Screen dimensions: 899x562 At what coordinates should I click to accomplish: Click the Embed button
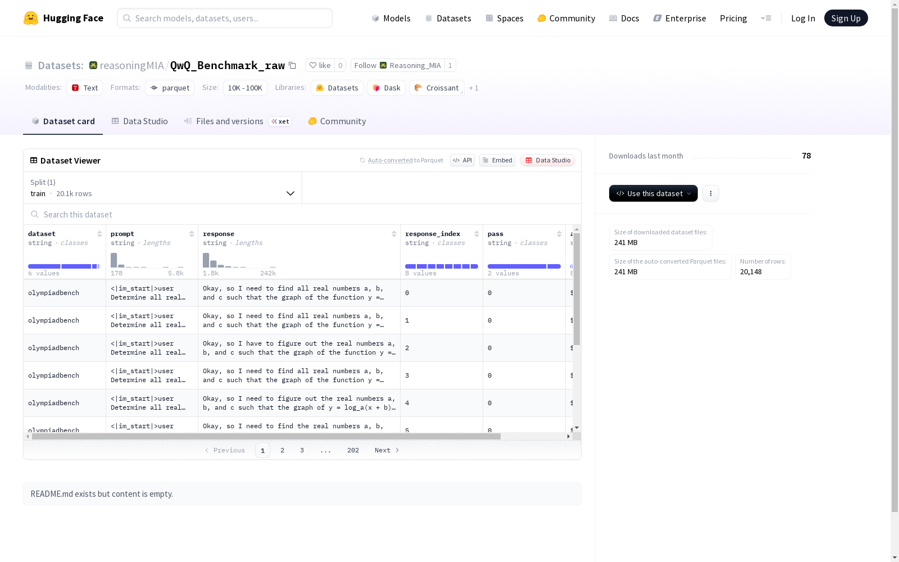click(497, 160)
